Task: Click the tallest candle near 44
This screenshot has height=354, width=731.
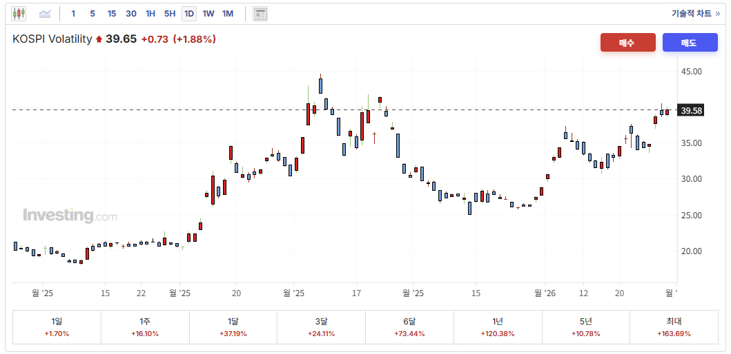Action: point(321,85)
